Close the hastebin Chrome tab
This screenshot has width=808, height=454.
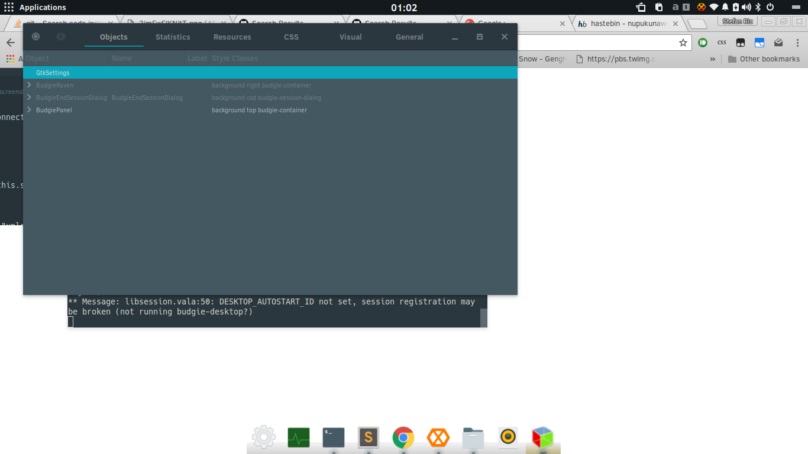point(676,24)
